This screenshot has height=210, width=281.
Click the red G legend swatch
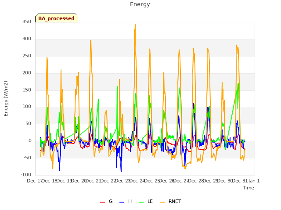pos(102,202)
